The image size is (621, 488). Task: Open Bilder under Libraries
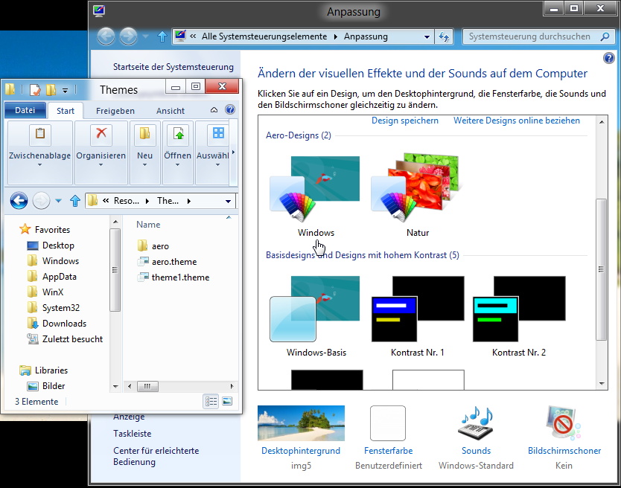(x=46, y=386)
